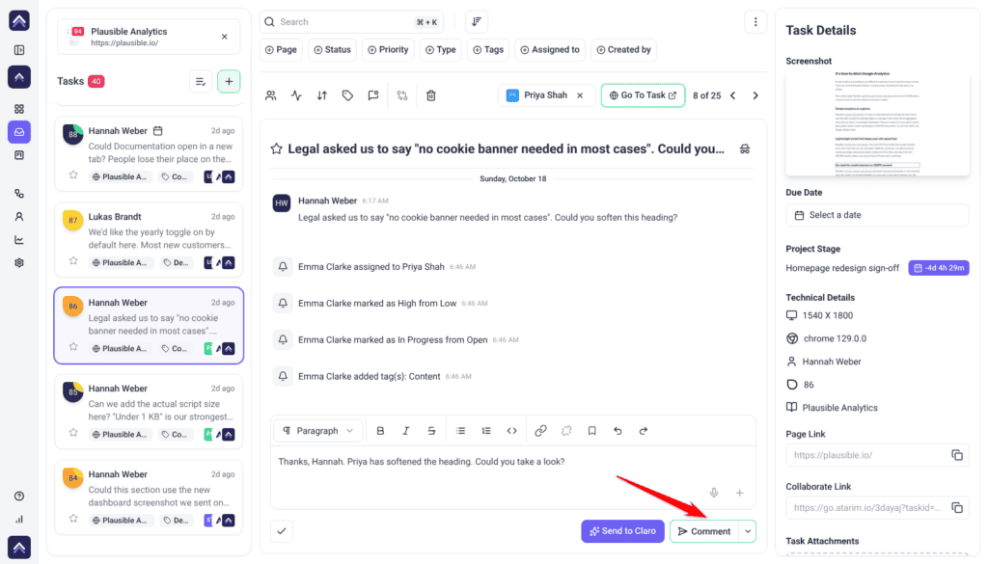Screen dimensions: 988x564
Task: Click the priority arrows toolbar icon
Action: (322, 95)
